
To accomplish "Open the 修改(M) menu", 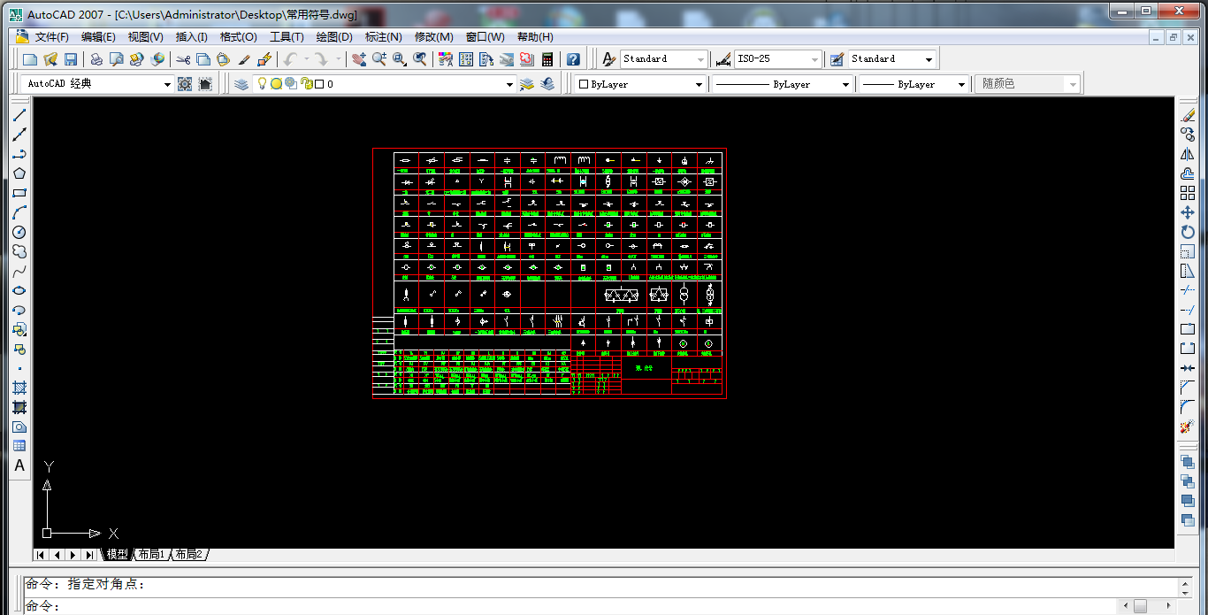I will (x=433, y=37).
